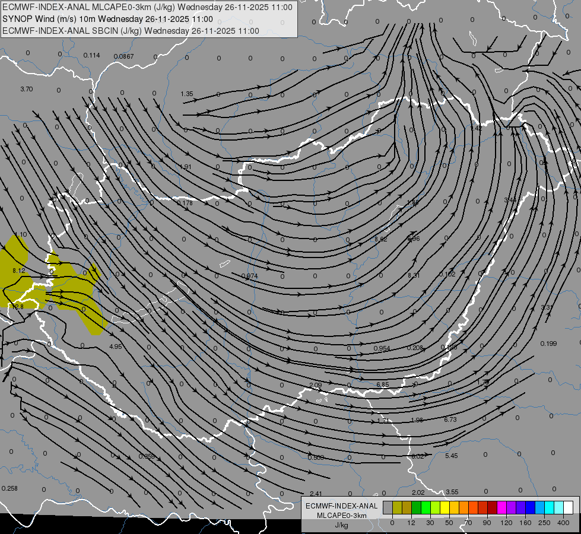Viewport: 581px width, 534px height.
Task: Select the map value 2.42
Action: pos(477,128)
